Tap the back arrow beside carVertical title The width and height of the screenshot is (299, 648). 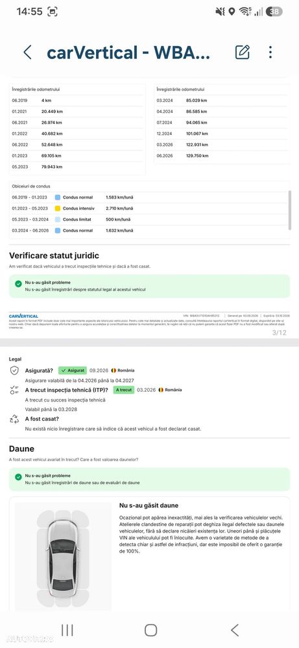28,53
